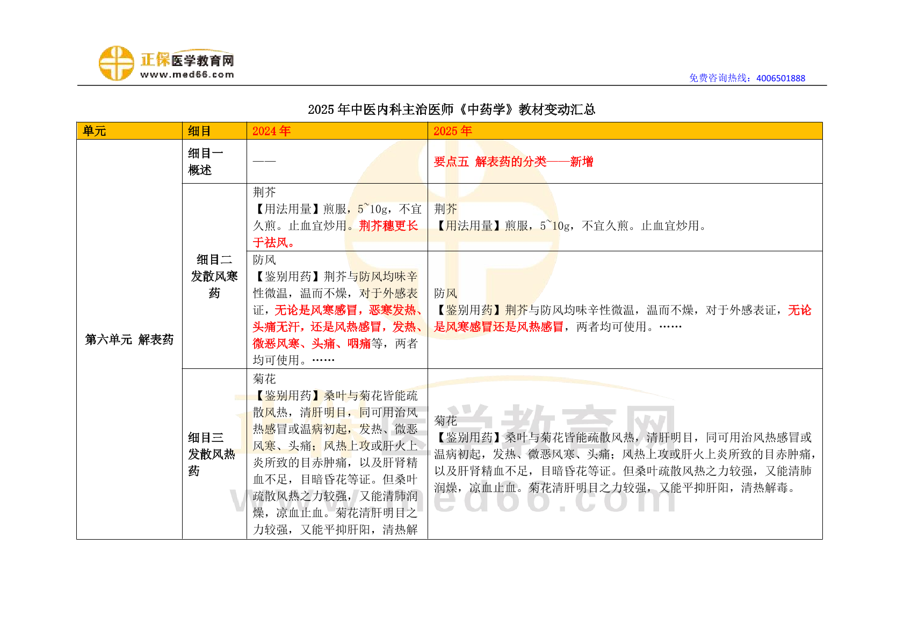904x639 pixels.
Task: Select the document title about 教材变动汇总
Action: [x=451, y=110]
